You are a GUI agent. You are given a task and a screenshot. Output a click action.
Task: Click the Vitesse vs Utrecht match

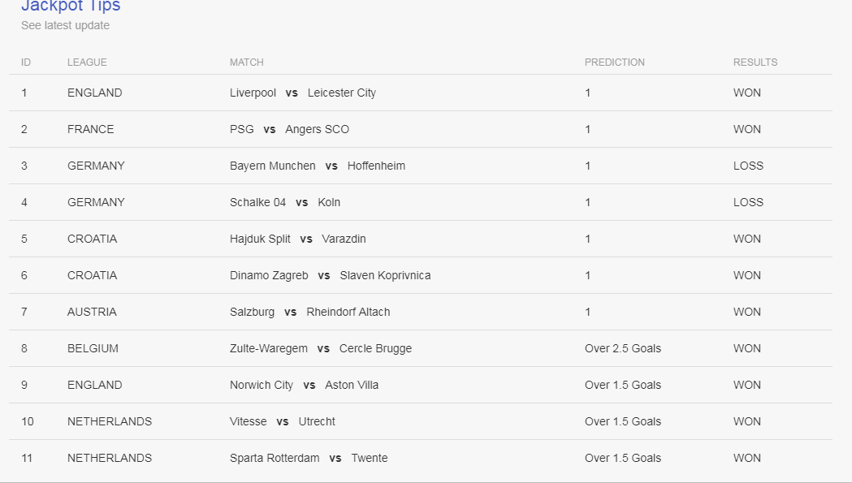point(283,421)
